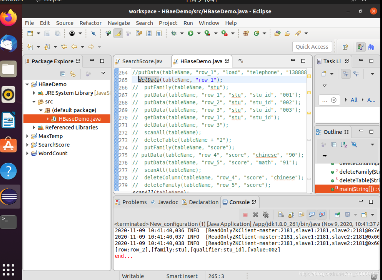Open Terminal from the Ubuntu dock
The image size is (382, 280).
click(x=9, y=222)
